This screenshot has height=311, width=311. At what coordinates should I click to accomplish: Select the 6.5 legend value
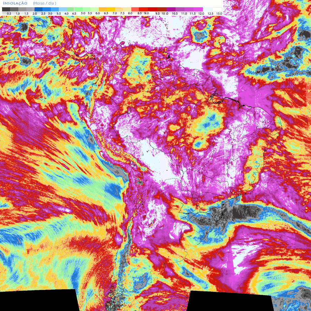point(106,13)
